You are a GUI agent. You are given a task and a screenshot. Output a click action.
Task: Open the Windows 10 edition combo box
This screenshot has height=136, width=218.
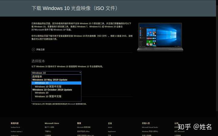[x=56, y=73]
